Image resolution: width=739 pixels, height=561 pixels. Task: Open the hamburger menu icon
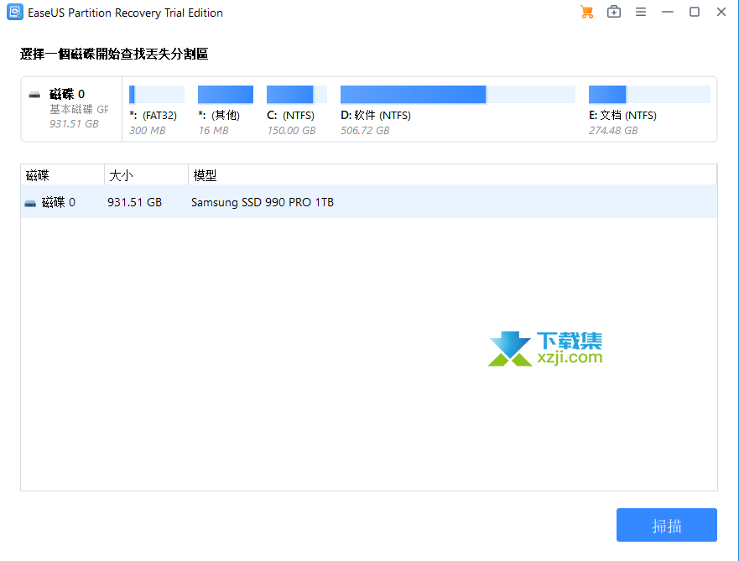(x=641, y=12)
